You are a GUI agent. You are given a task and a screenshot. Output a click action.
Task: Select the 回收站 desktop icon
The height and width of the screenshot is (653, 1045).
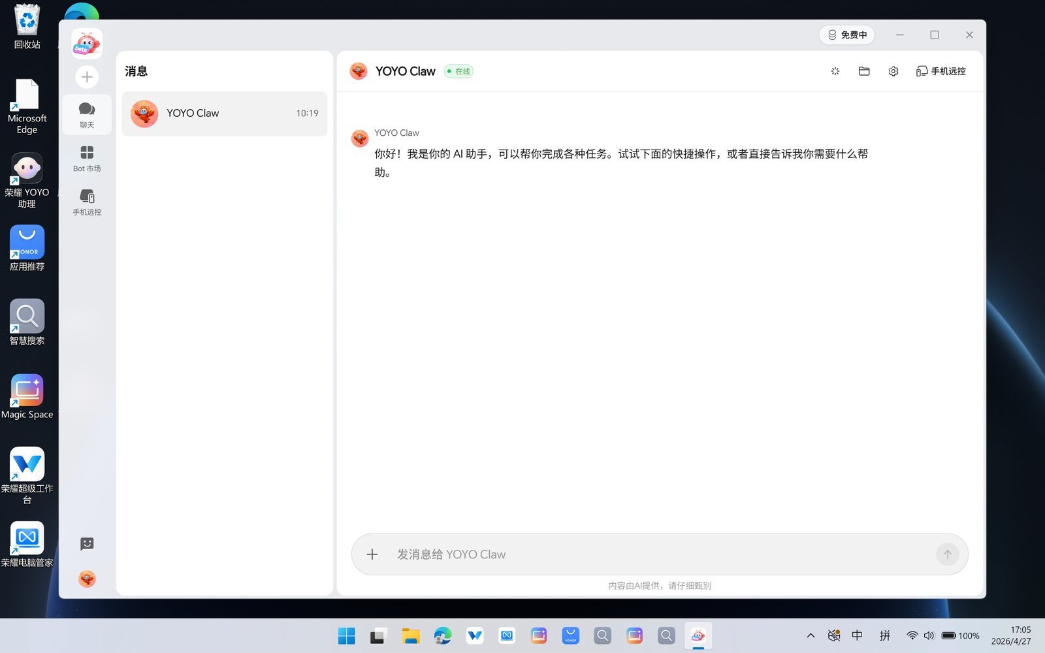[x=27, y=27]
